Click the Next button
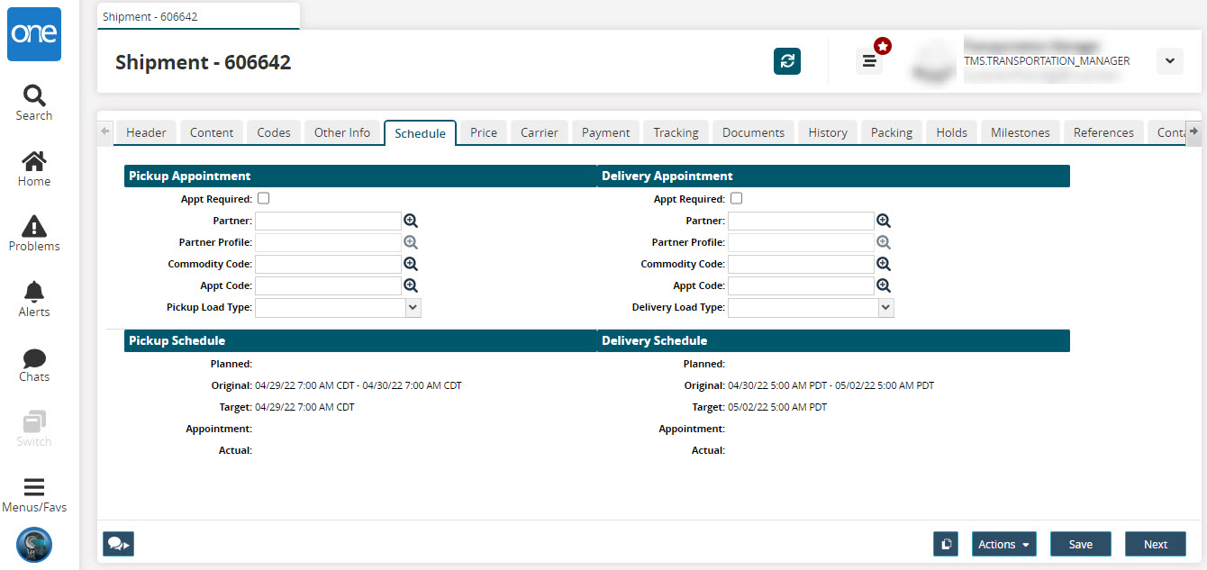This screenshot has width=1207, height=570. point(1155,544)
